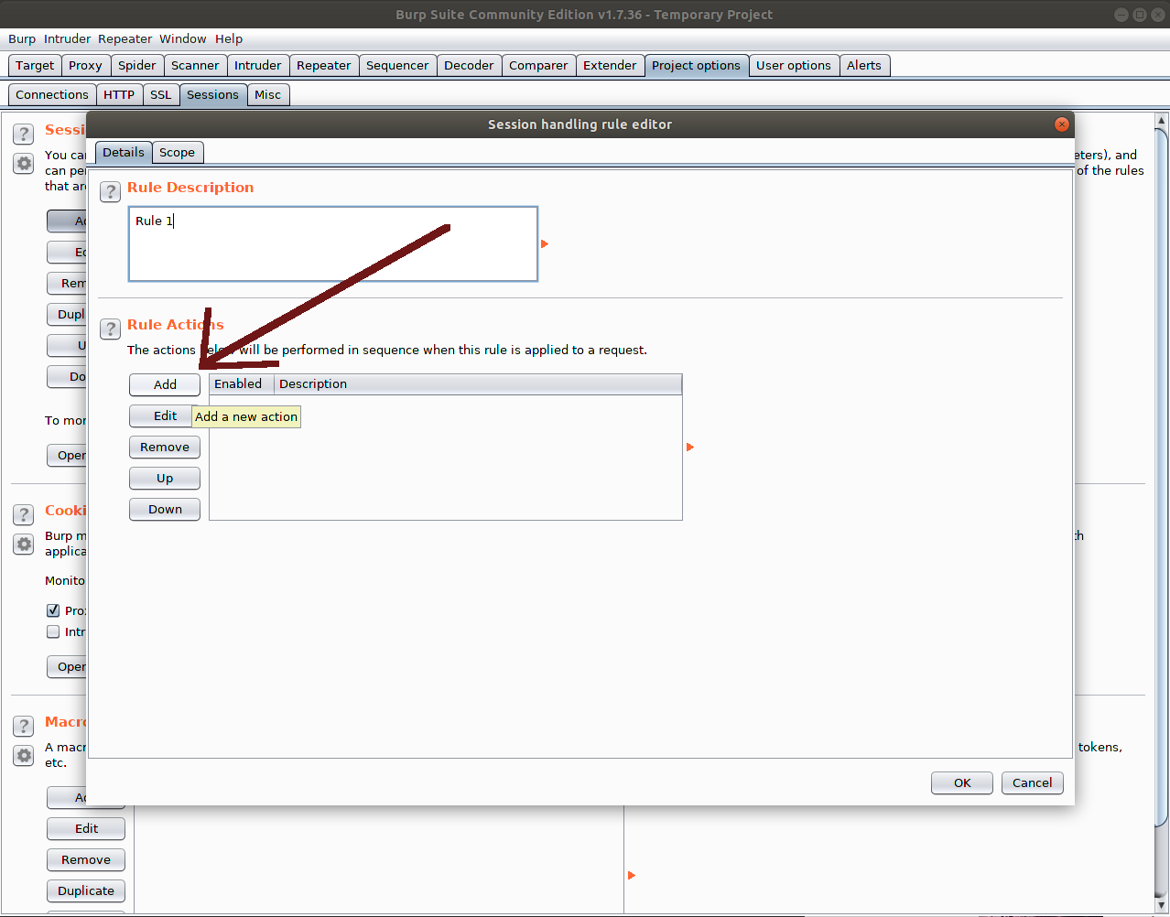Click the gear icon beside Session Handling Rules

24,164
